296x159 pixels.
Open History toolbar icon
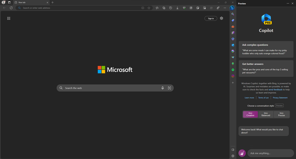[x=171, y=8]
